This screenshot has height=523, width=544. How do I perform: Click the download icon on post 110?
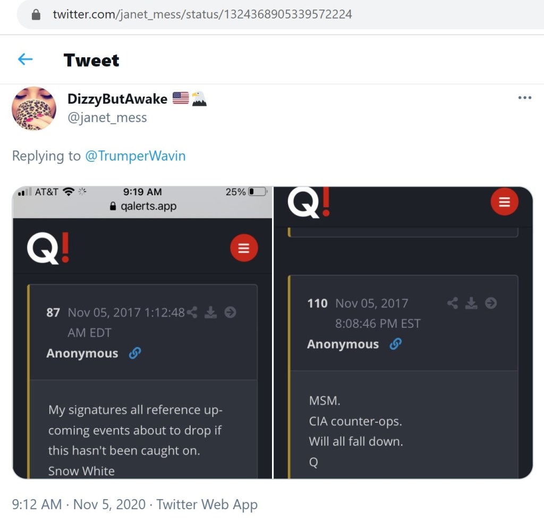click(471, 303)
